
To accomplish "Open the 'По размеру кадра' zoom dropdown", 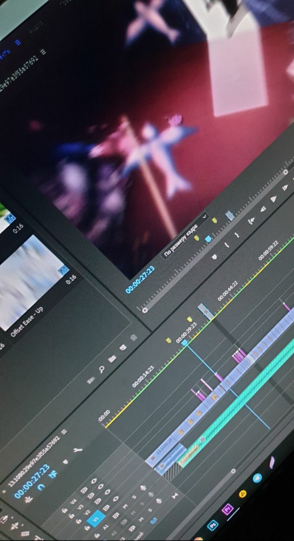I will point(186,236).
